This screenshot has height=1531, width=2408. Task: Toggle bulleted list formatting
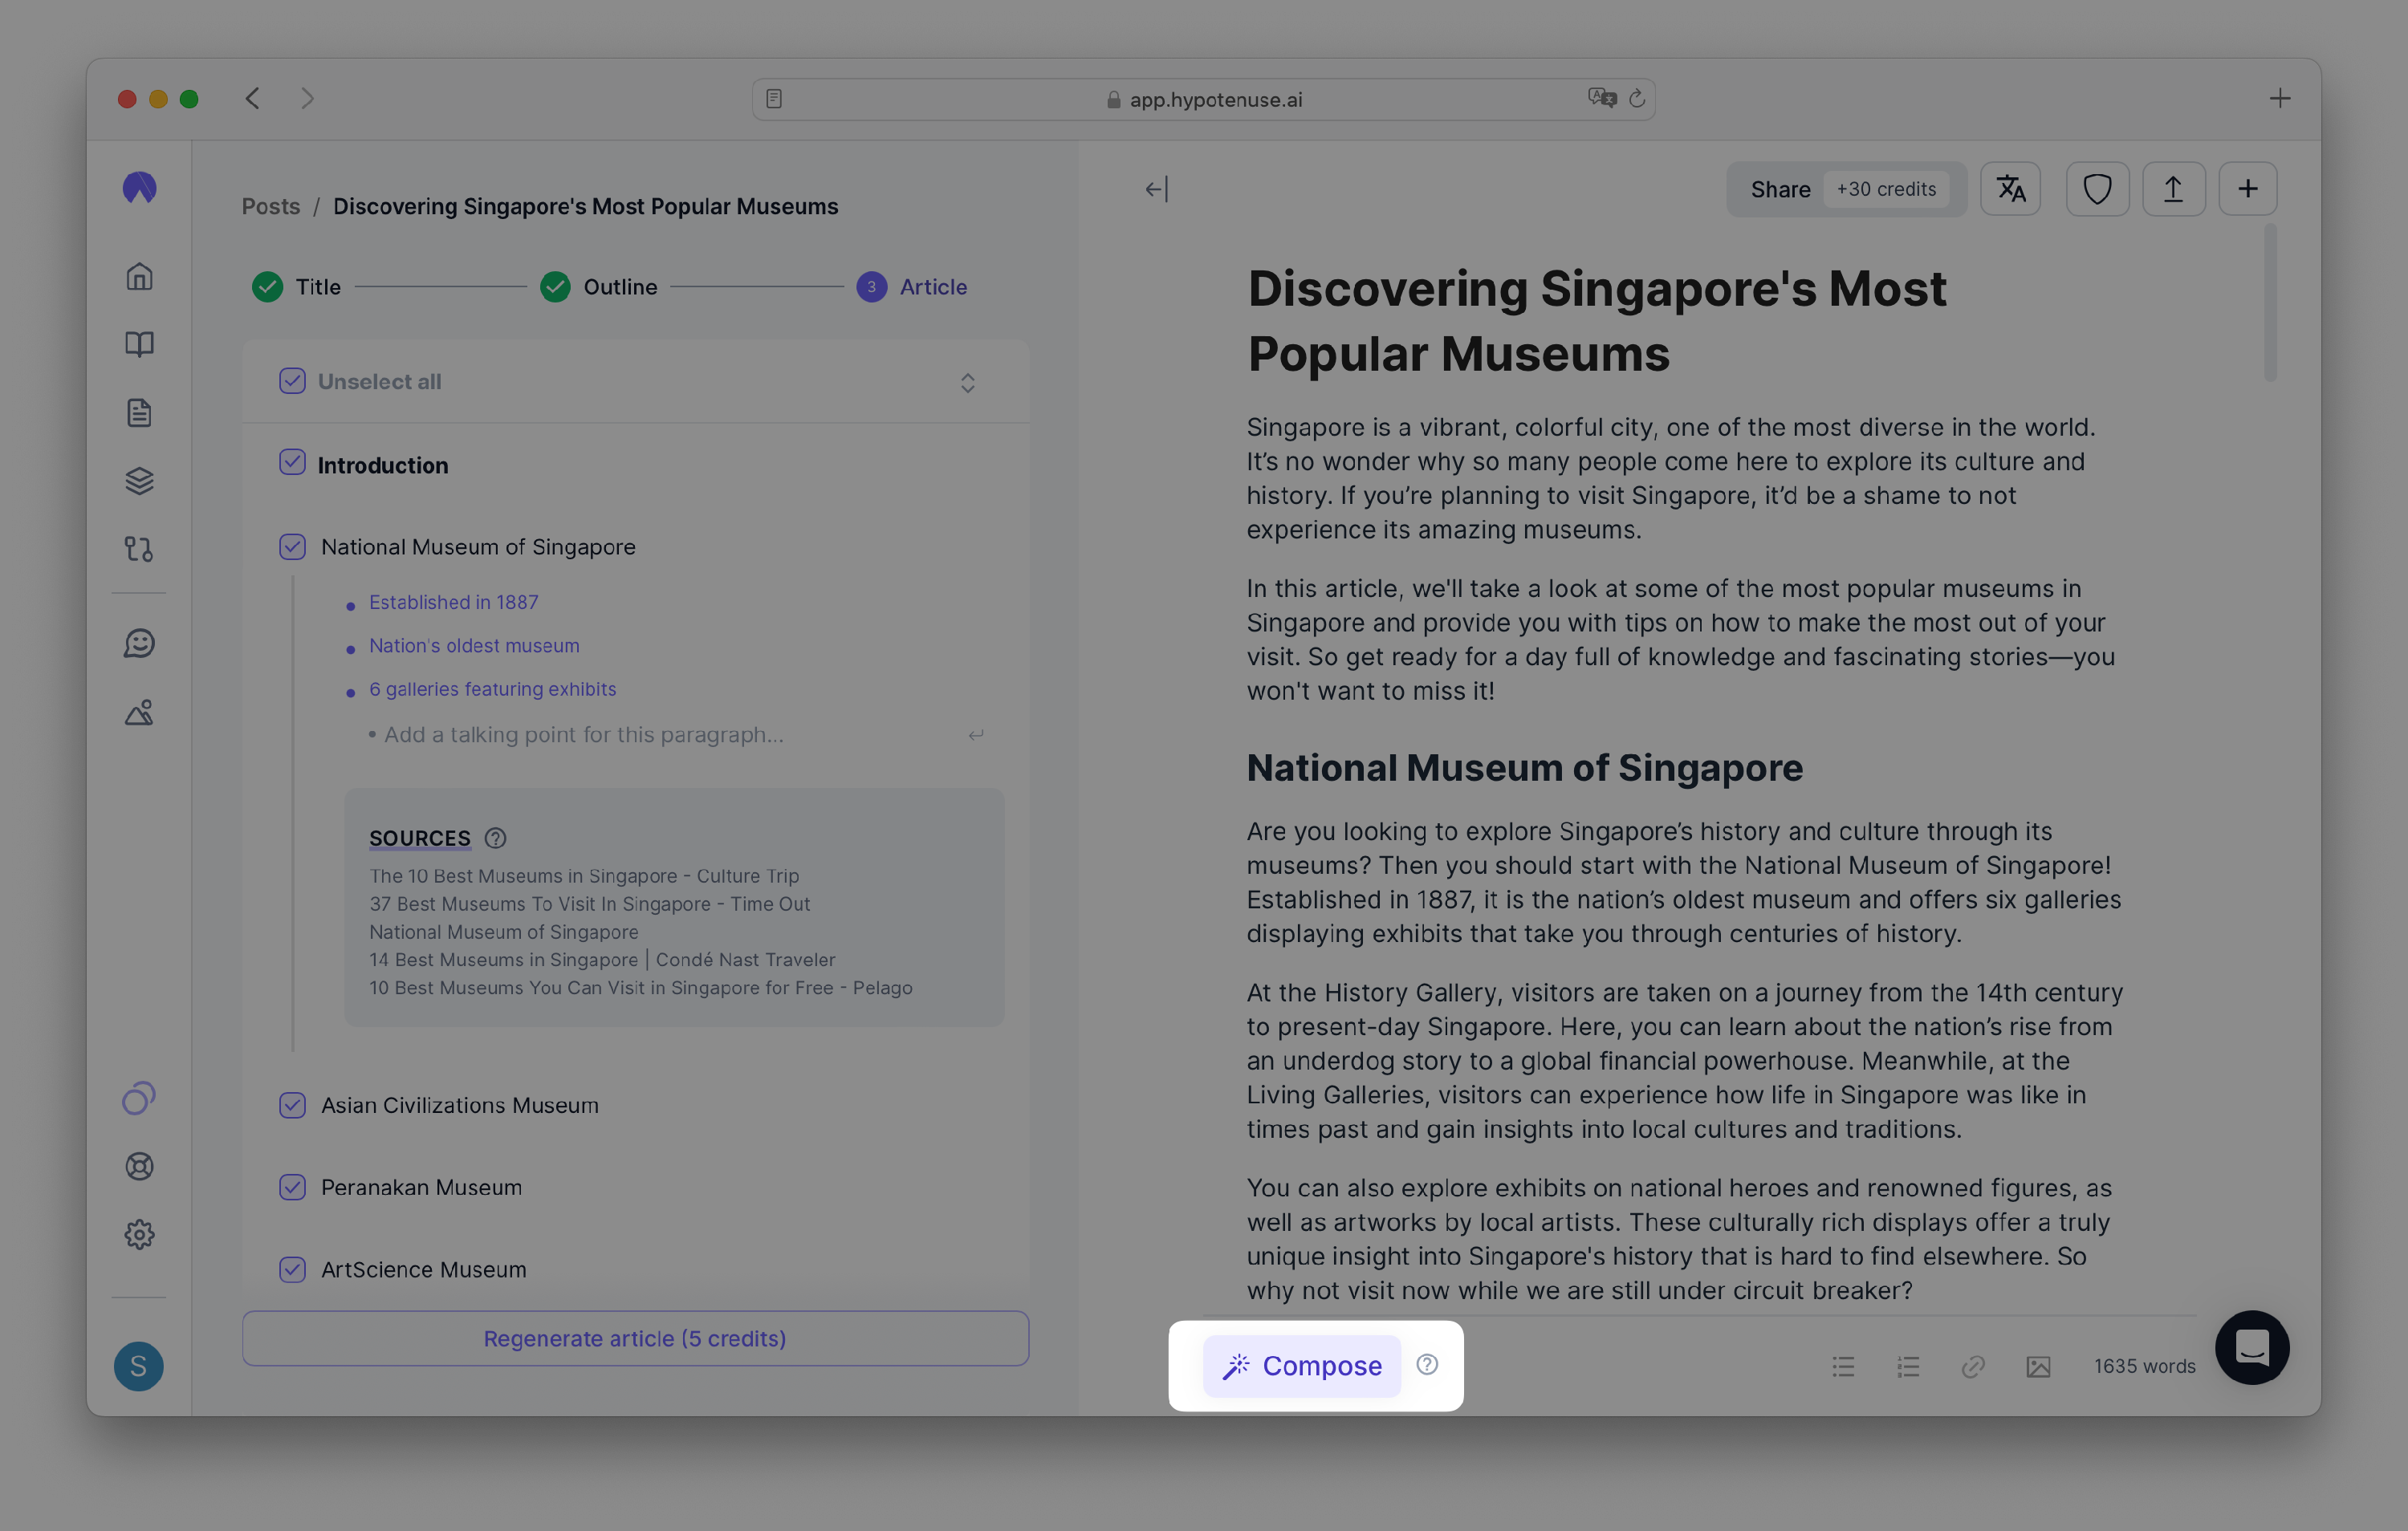tap(1843, 1366)
